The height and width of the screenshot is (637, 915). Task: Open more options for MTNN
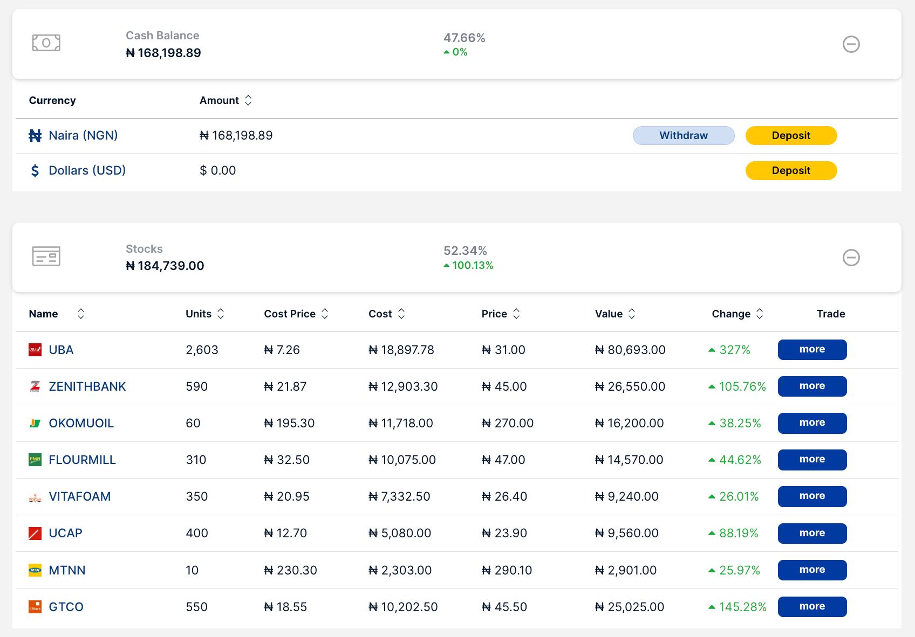pyautogui.click(x=812, y=570)
